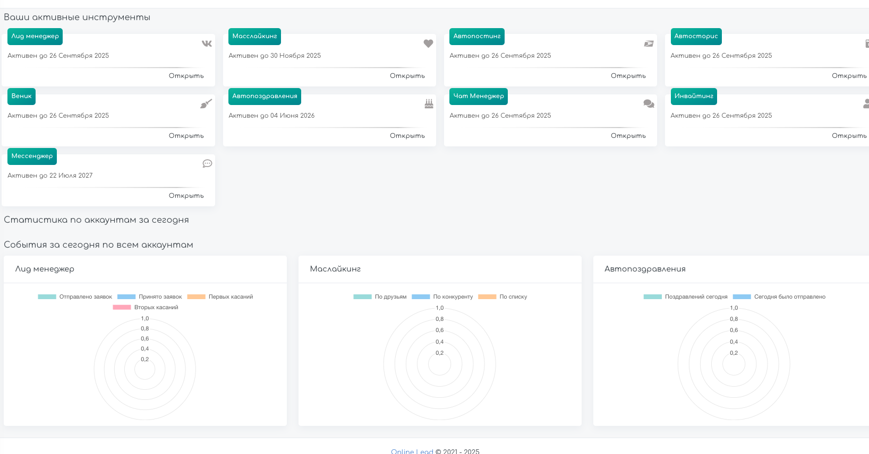
Task: Click the Автосторис green label
Action: (x=696, y=37)
